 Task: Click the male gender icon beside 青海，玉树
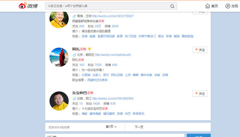[74, 16]
